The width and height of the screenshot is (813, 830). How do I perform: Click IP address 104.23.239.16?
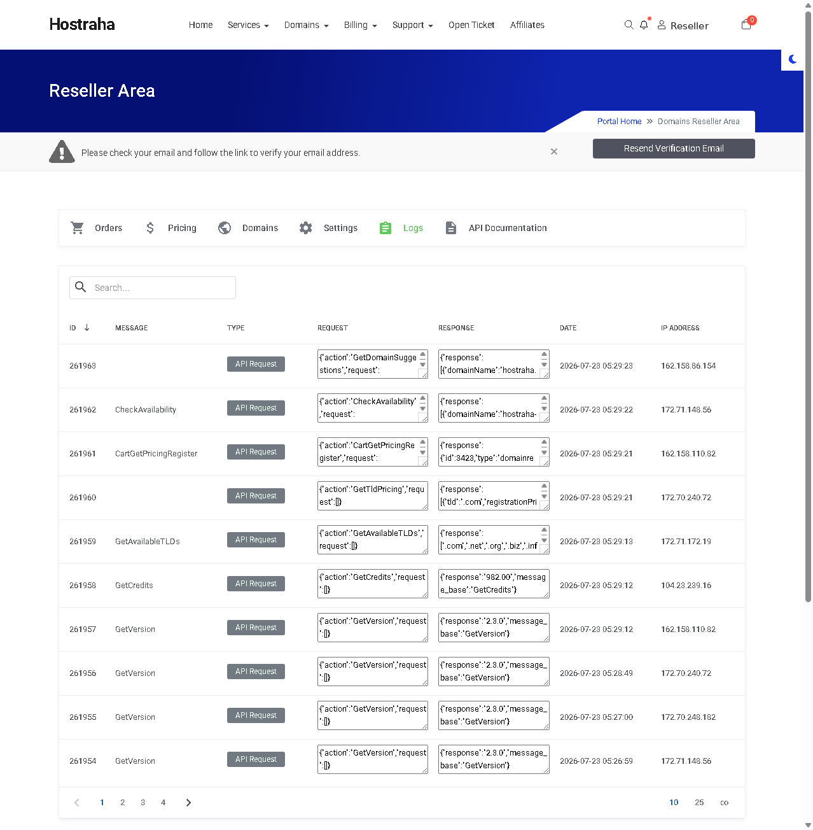point(686,586)
